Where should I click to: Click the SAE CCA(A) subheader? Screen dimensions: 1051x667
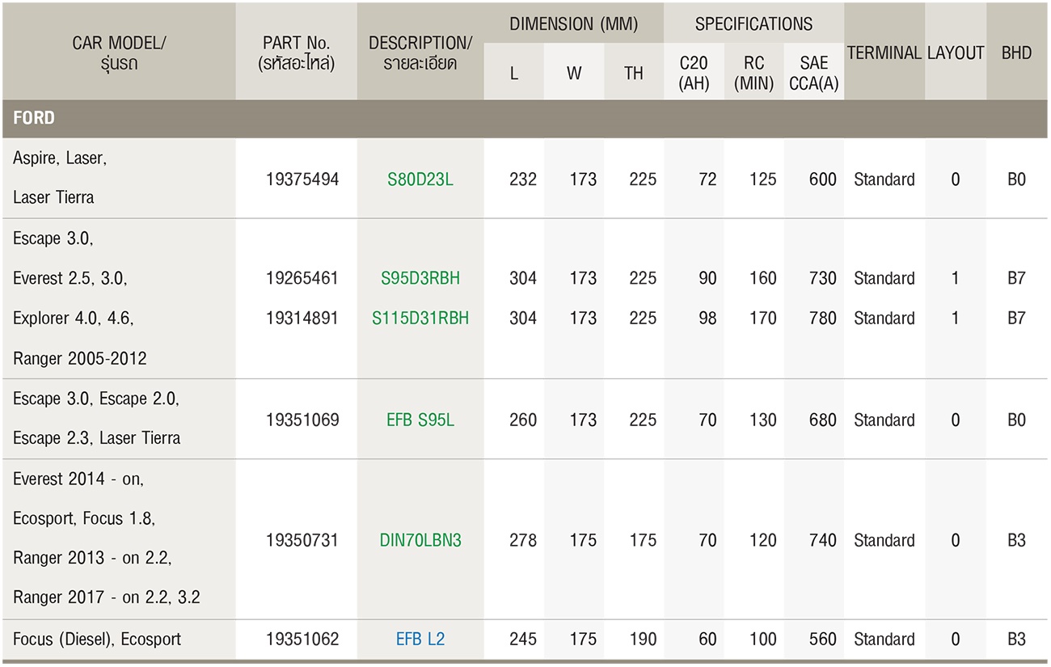pos(814,73)
